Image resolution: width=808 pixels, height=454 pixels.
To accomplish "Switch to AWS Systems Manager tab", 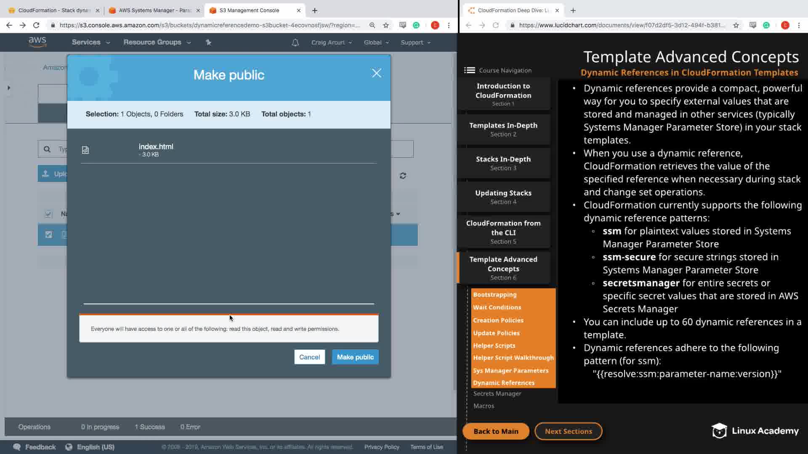I will pyautogui.click(x=154, y=11).
